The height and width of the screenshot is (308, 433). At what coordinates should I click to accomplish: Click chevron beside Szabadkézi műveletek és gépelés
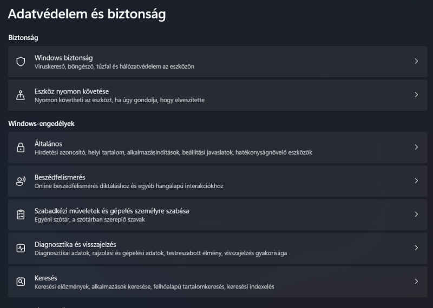[x=416, y=215]
